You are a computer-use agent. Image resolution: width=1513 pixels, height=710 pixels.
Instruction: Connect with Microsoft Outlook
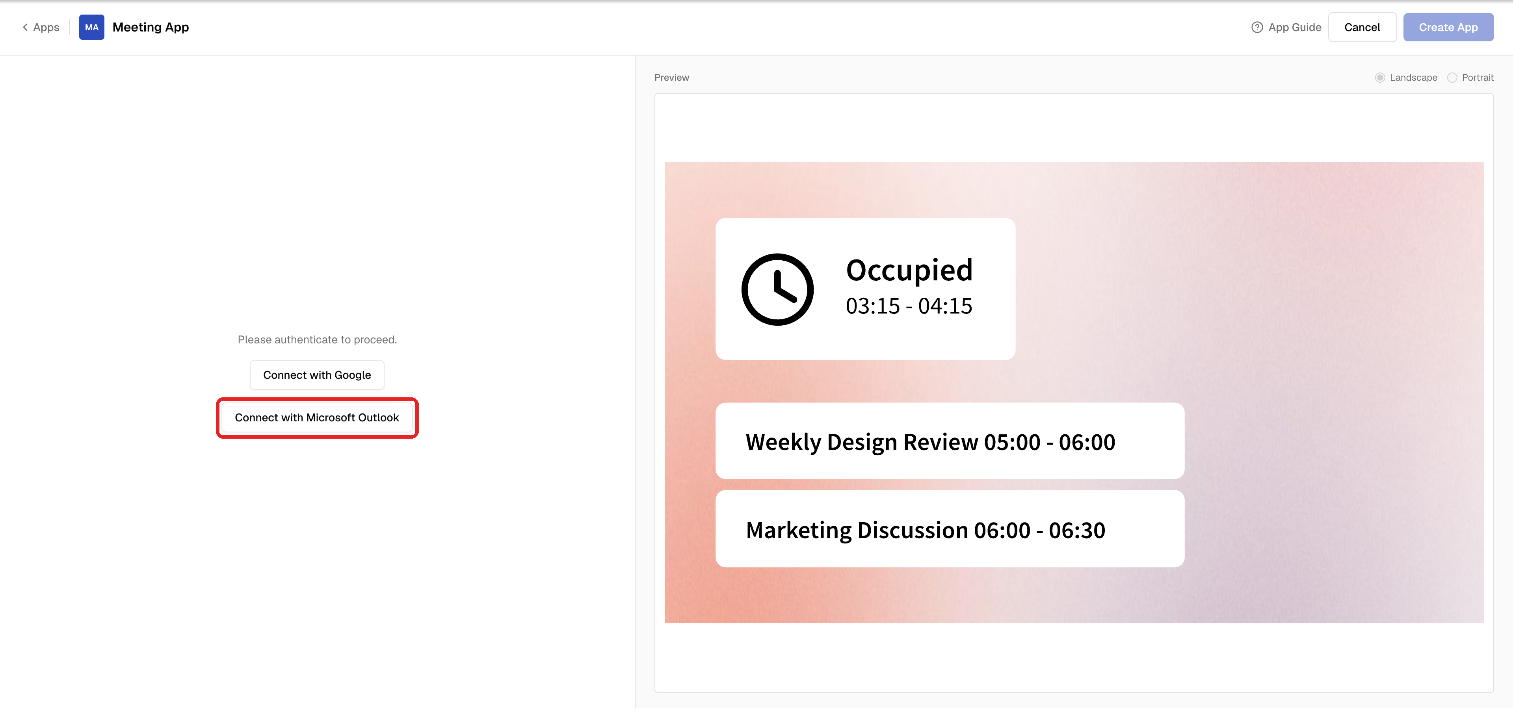point(317,418)
